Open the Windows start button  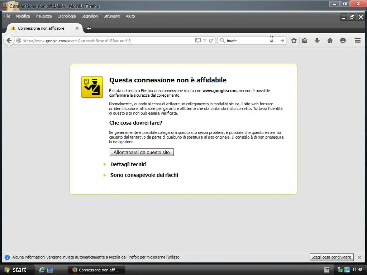coord(15,270)
